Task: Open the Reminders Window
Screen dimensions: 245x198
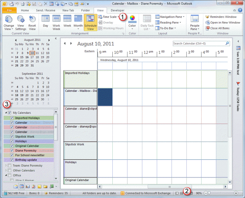Action: pyautogui.click(x=221, y=17)
